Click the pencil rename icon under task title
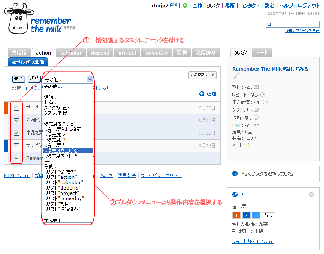Viewport: 324px width, 254px height. [236, 76]
